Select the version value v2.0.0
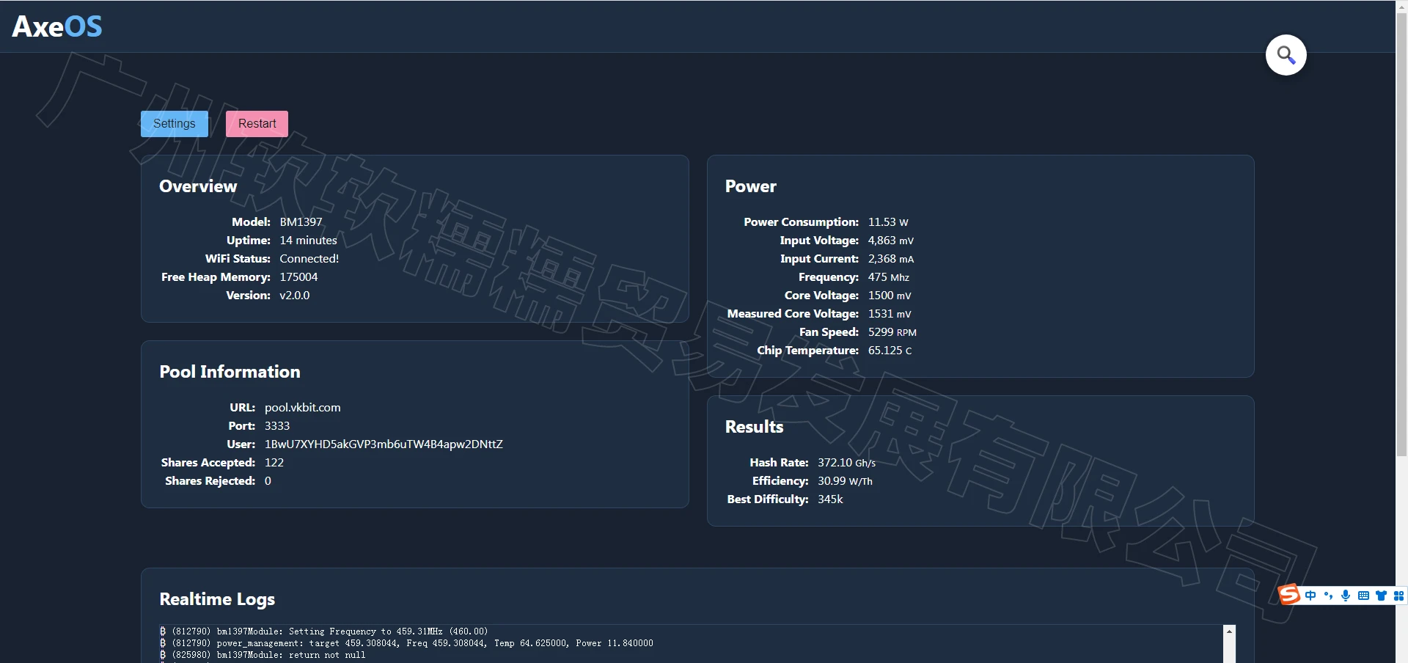The width and height of the screenshot is (1408, 663). [x=294, y=296]
